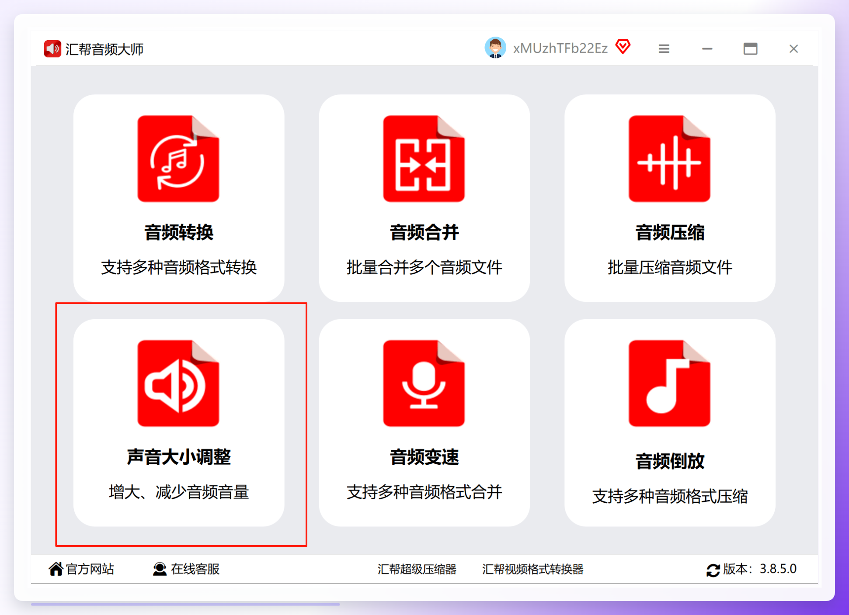Select the 音频变速 title text
Screen dimensions: 849x615
pos(424,457)
